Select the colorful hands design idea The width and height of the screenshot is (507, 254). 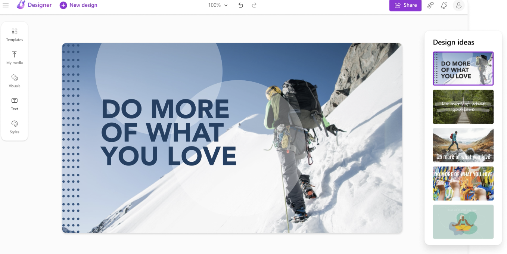[463, 183]
